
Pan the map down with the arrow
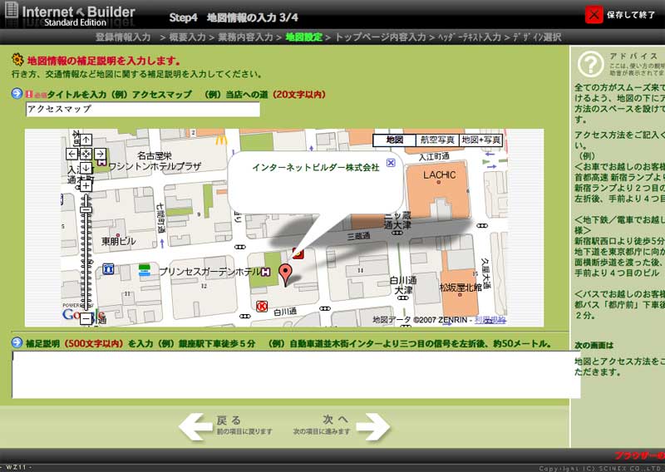click(86, 168)
